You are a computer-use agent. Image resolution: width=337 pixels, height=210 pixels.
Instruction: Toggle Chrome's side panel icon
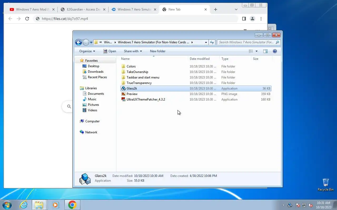tap(244, 19)
